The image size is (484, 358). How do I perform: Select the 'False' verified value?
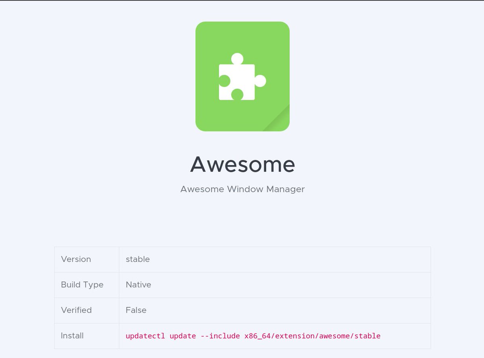[x=136, y=310]
